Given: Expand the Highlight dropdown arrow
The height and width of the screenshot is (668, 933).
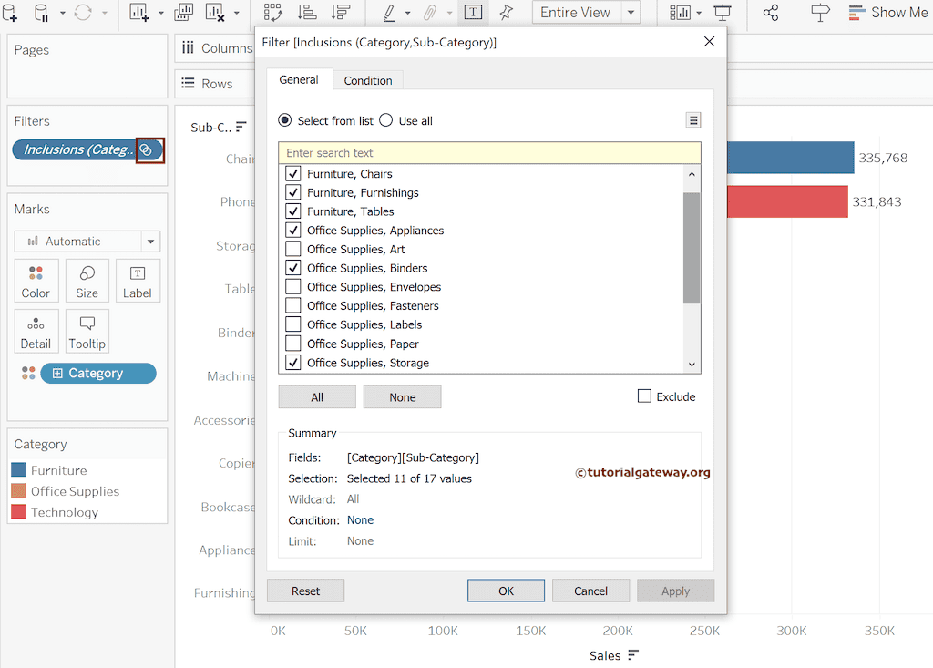Looking at the screenshot, I should click(407, 13).
